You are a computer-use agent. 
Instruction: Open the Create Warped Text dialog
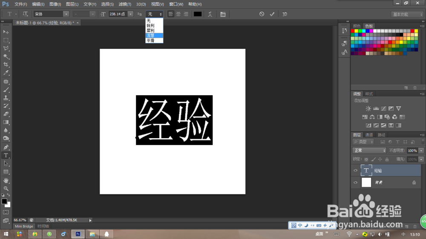coord(210,14)
